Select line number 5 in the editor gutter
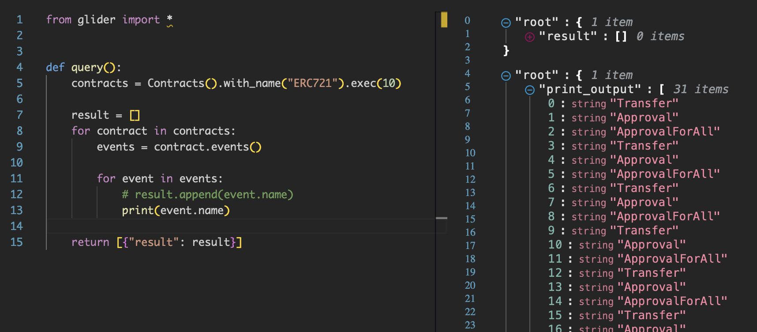The image size is (757, 332). (19, 83)
